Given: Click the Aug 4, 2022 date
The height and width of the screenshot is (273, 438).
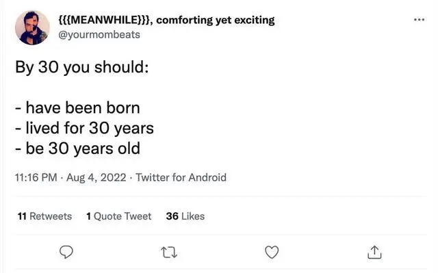Looking at the screenshot, I should (96, 177).
